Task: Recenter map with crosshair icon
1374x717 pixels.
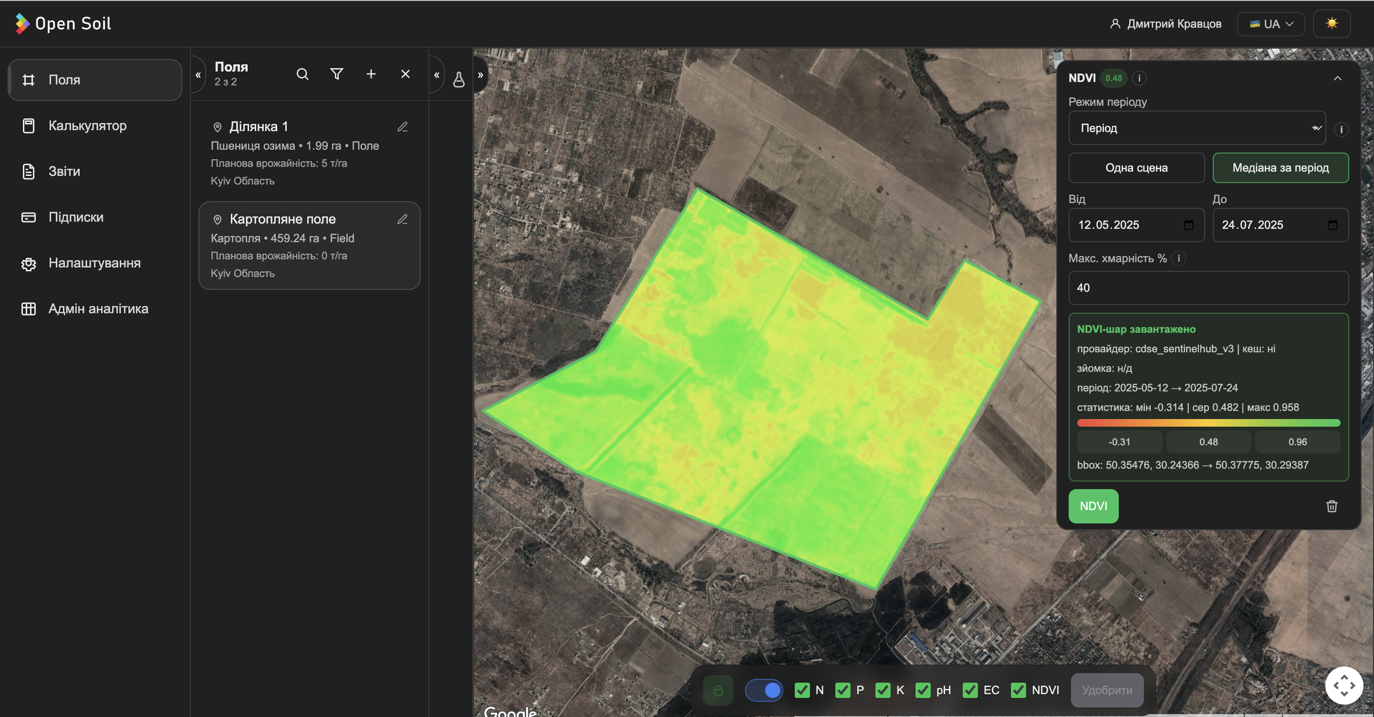Action: pyautogui.click(x=1344, y=686)
